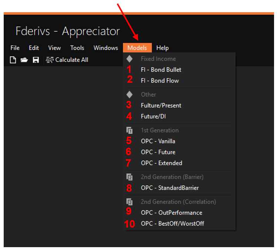Select OPC - StandardBarrier model
This screenshot has height=249, width=277.
(170, 188)
